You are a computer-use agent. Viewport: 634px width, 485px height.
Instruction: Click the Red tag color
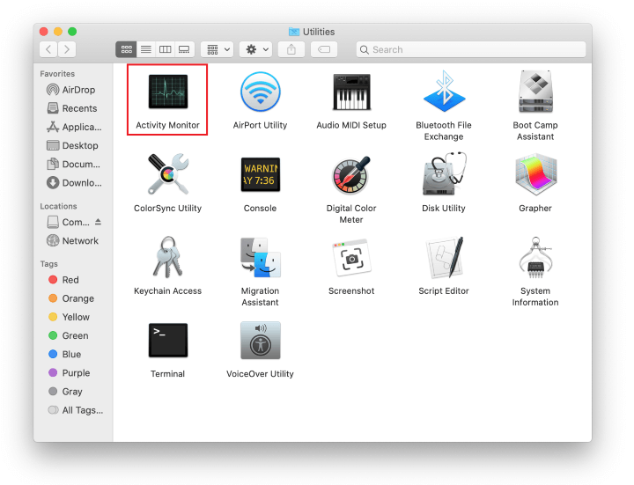(x=70, y=280)
